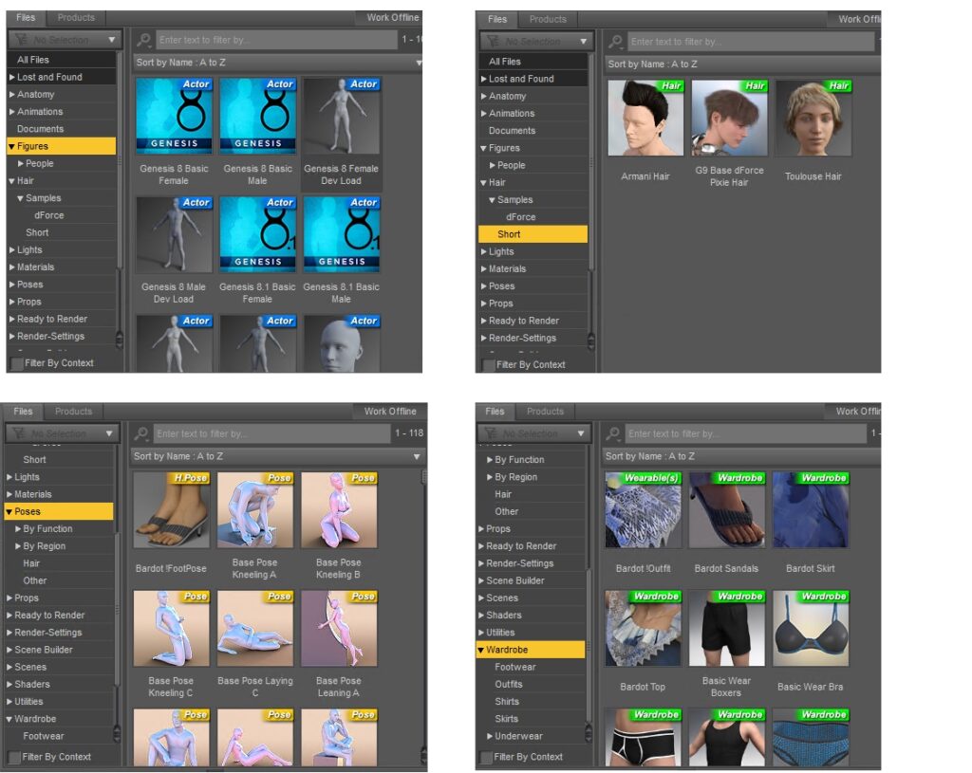The height and width of the screenshot is (773, 972).
Task: Choose the Bardot Sandals wardrobe item
Action: coord(726,510)
